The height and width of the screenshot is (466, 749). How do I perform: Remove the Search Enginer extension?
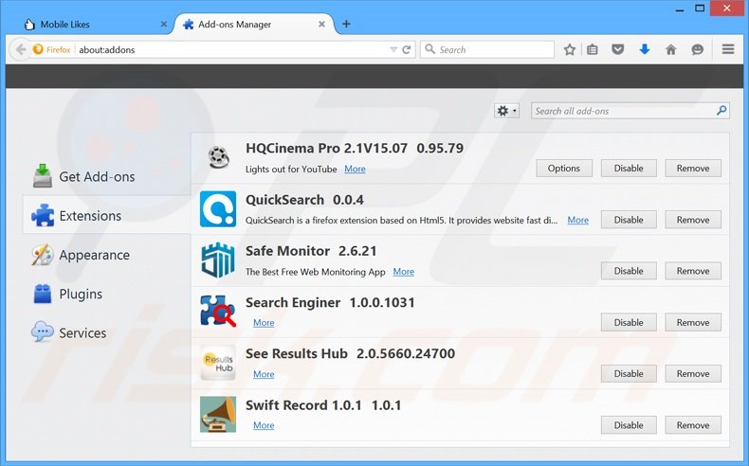tap(693, 322)
